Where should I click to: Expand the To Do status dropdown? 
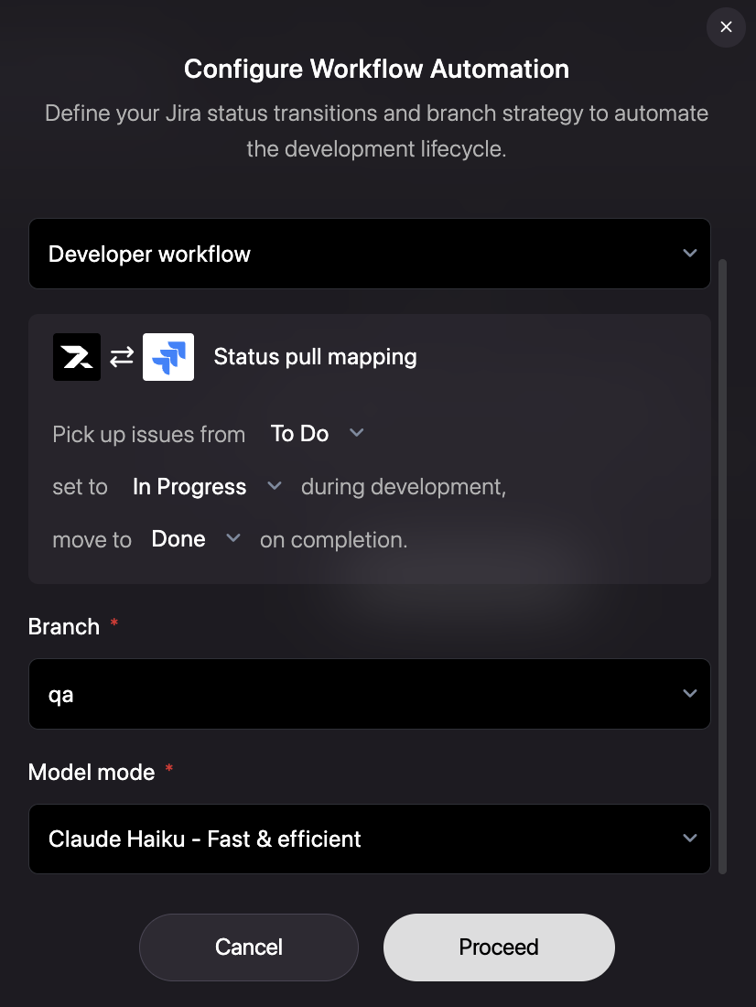(x=318, y=434)
